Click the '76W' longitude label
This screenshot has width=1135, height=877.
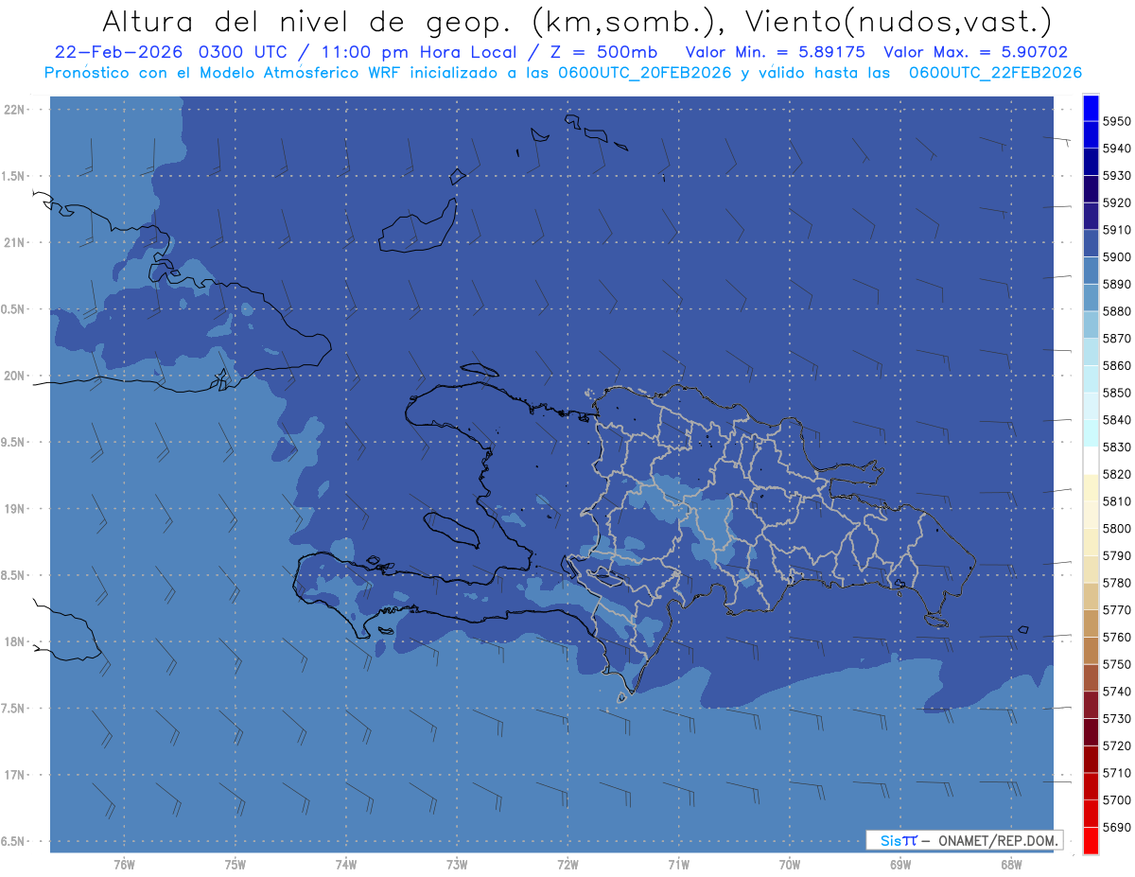coord(124,865)
